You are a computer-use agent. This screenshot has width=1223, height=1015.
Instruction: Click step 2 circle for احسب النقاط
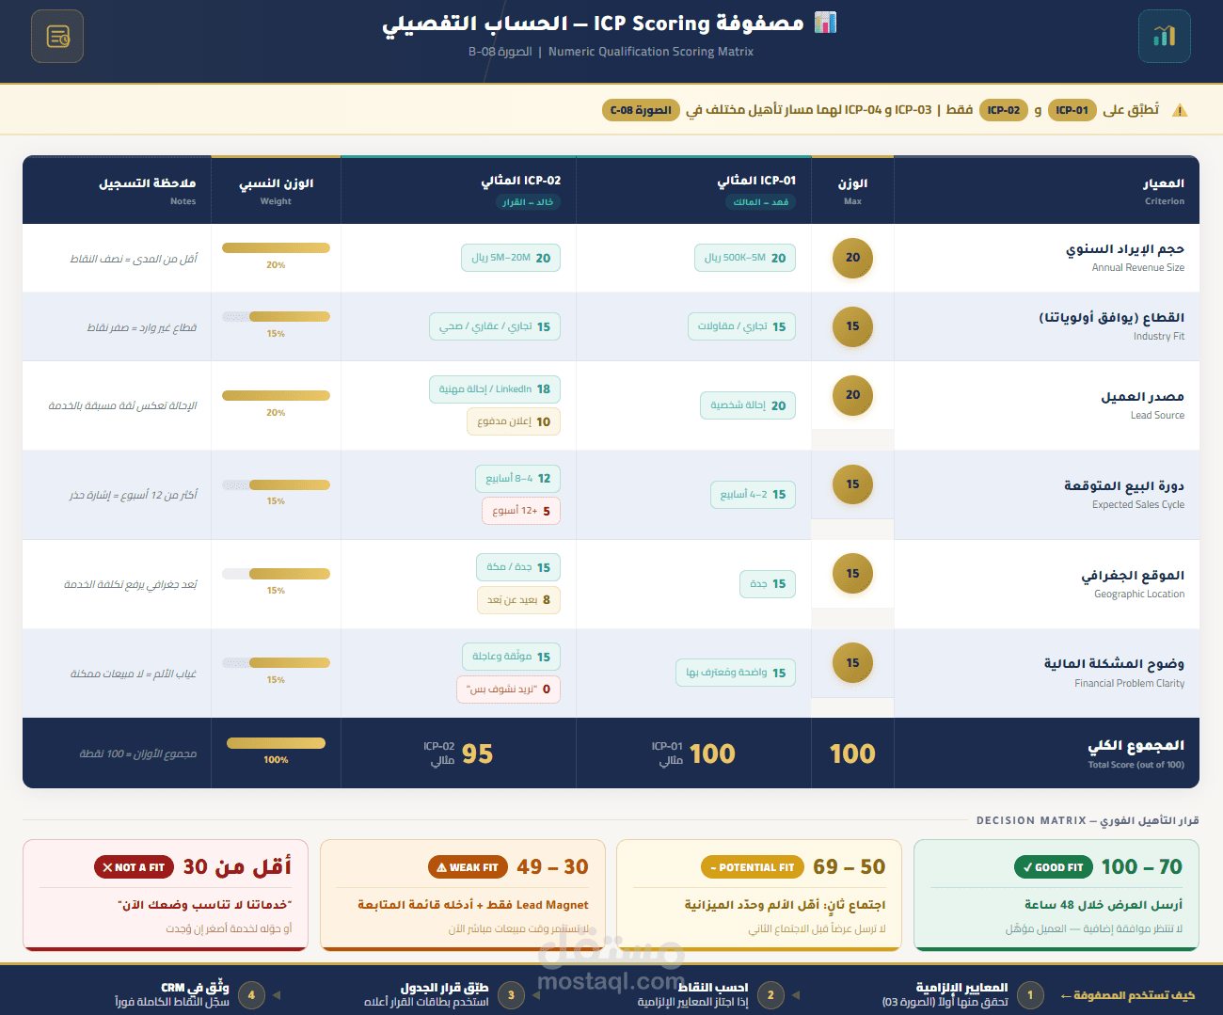pyautogui.click(x=770, y=995)
